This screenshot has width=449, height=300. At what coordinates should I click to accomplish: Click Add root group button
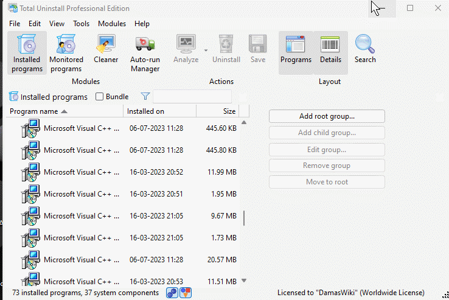tap(327, 116)
